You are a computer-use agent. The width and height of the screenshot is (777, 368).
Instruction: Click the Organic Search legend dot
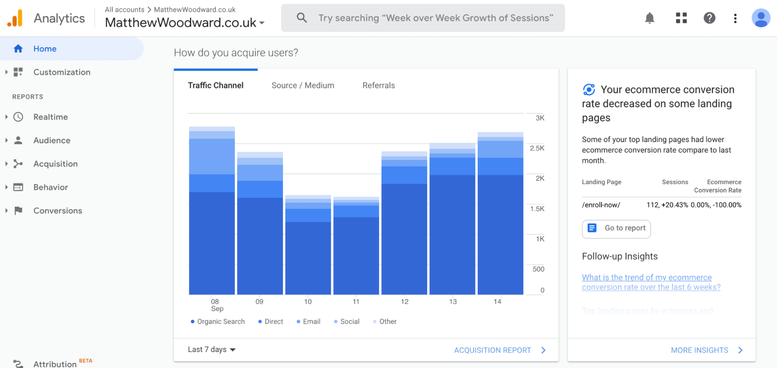point(192,321)
